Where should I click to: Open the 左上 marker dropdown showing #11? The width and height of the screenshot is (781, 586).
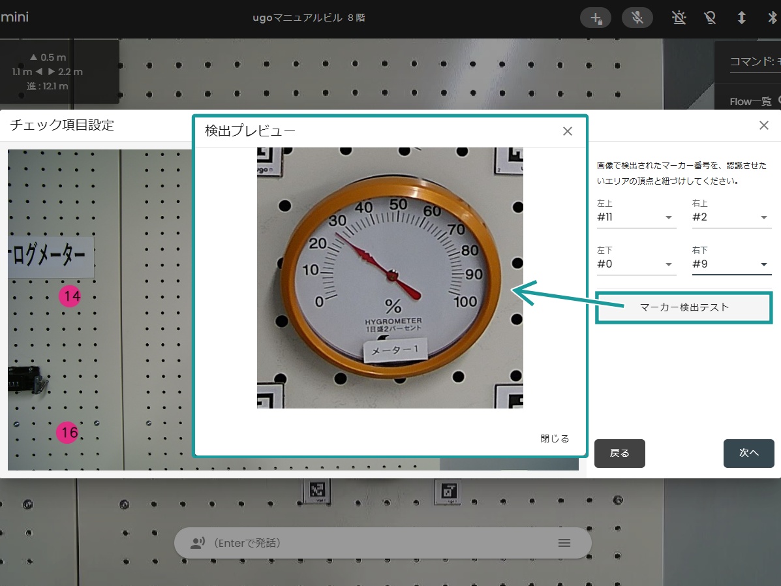click(636, 217)
